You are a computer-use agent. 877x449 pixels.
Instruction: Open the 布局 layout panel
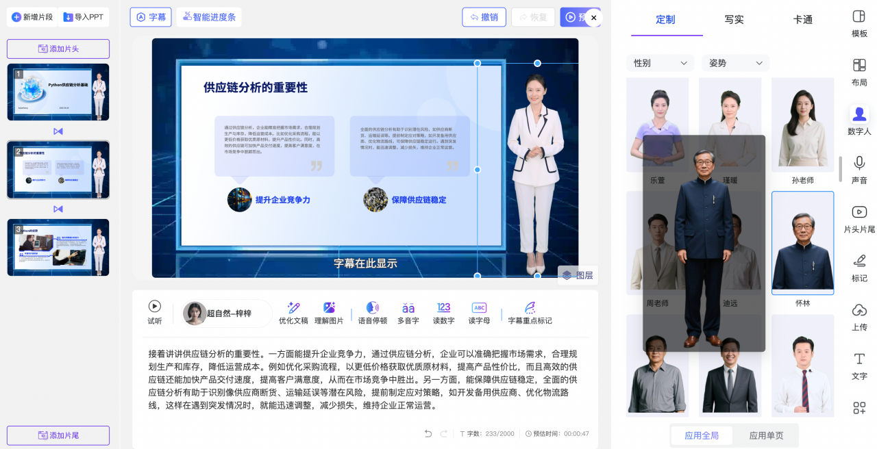(859, 71)
